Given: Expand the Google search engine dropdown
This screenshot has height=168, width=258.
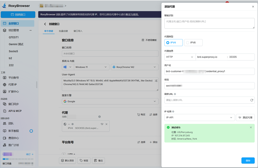Looking at the screenshot, I should point(110,101).
